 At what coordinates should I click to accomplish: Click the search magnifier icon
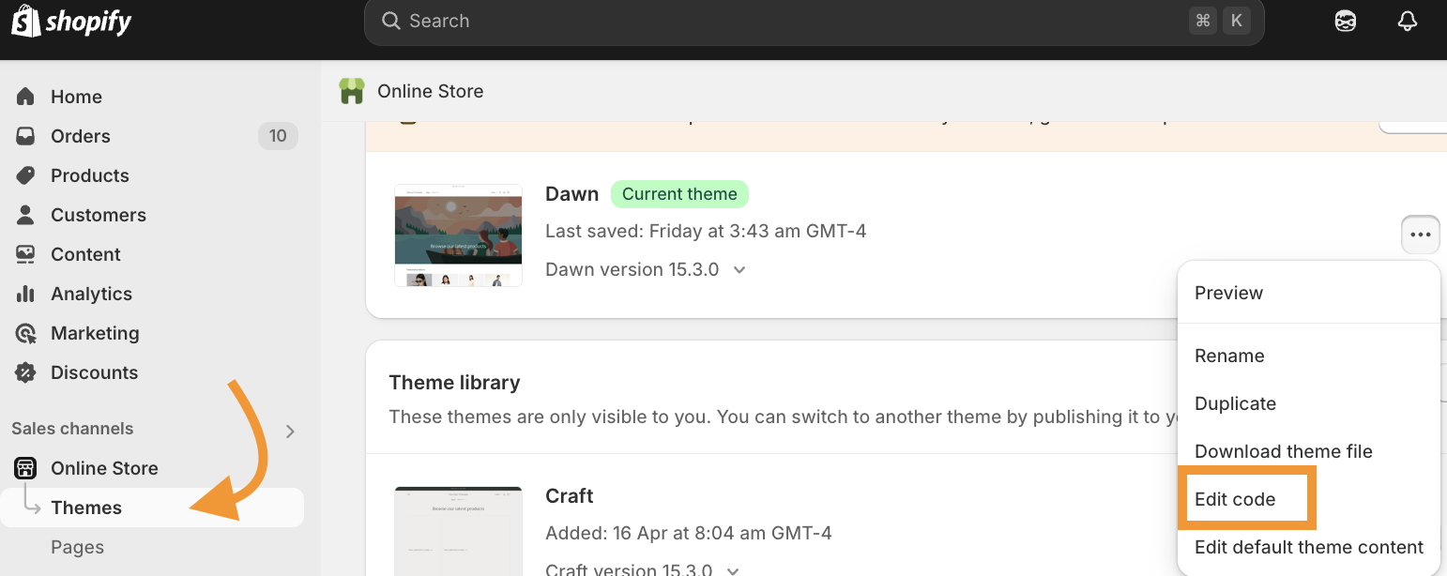(x=391, y=21)
